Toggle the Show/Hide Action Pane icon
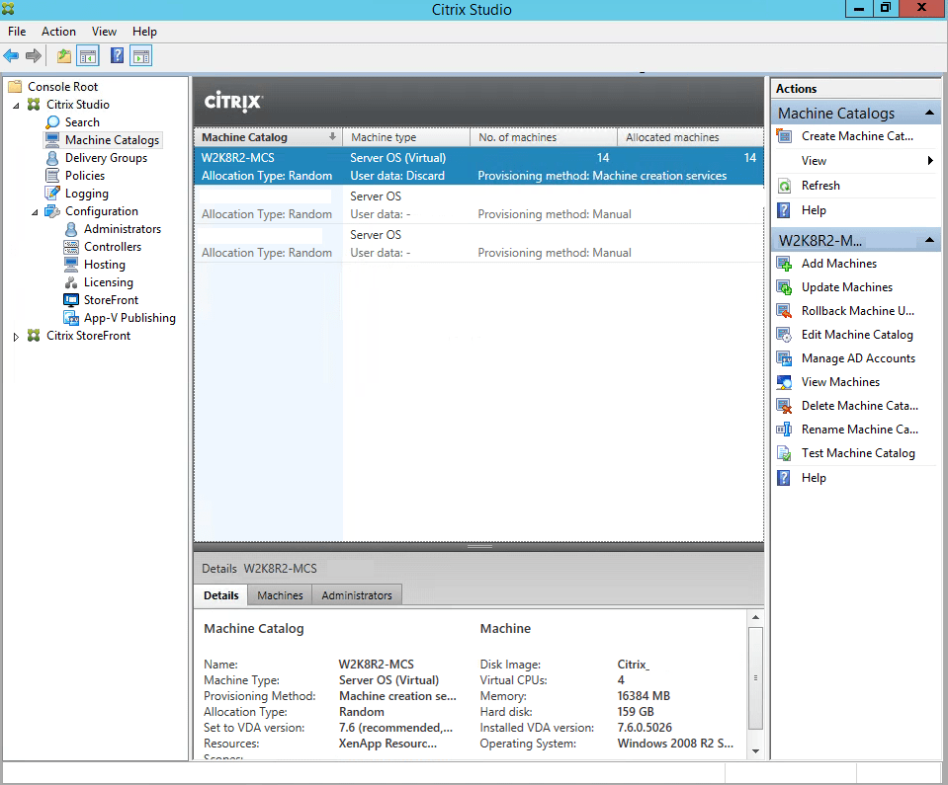 click(x=141, y=56)
